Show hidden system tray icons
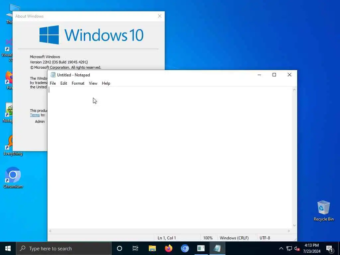This screenshot has width=340, height=255. pos(281,248)
